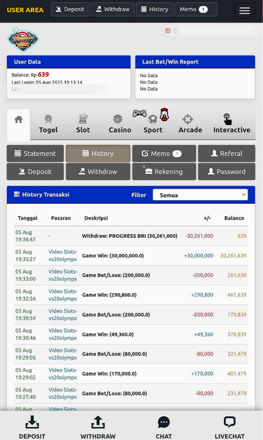Expand the Filter Semua dropdown
Screen dimensions: 263x440
tap(200, 195)
